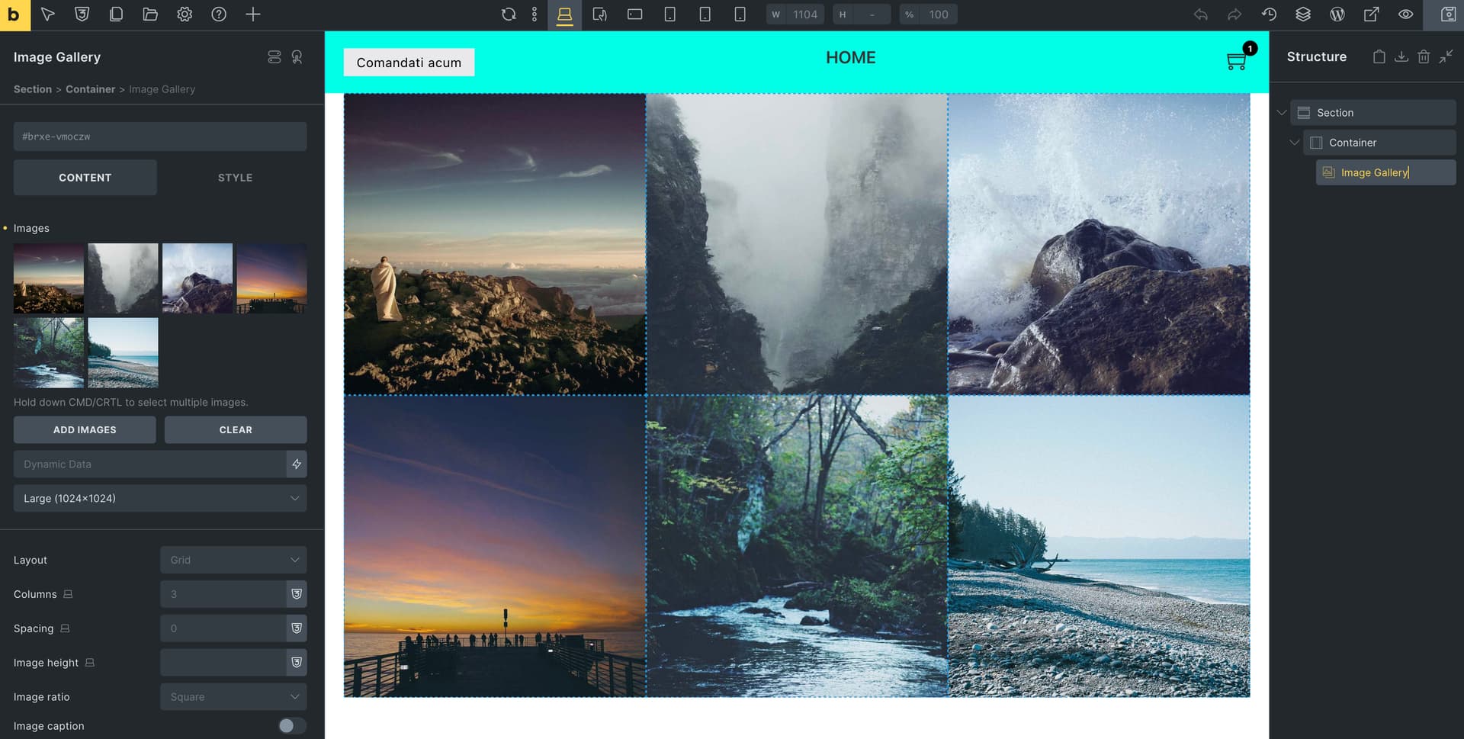Screen dimensions: 1464x739
Task: Open Spacing CSS variable picker icon
Action: coord(297,628)
